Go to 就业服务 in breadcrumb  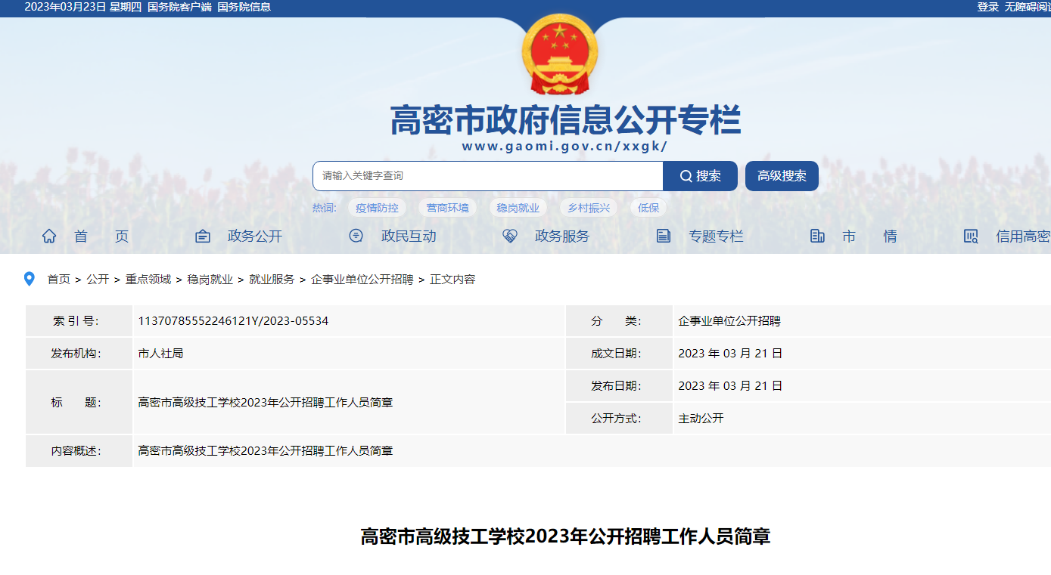click(272, 279)
